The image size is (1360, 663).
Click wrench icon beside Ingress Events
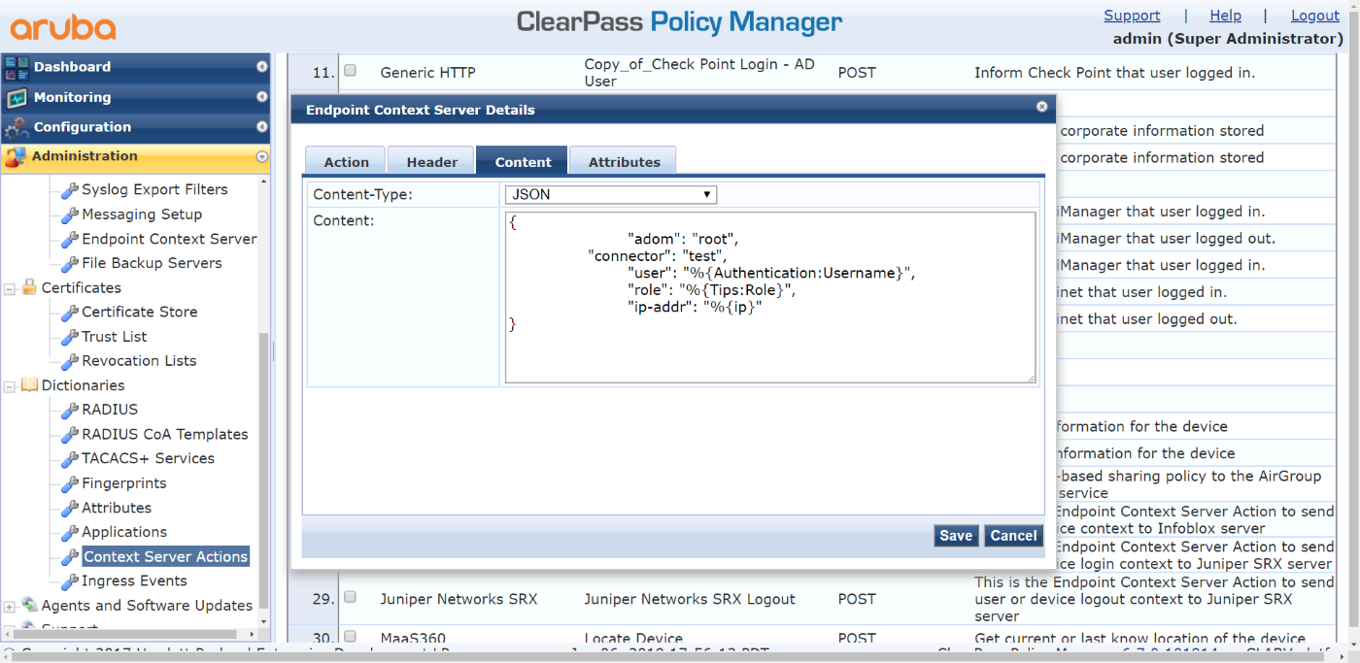(x=70, y=581)
